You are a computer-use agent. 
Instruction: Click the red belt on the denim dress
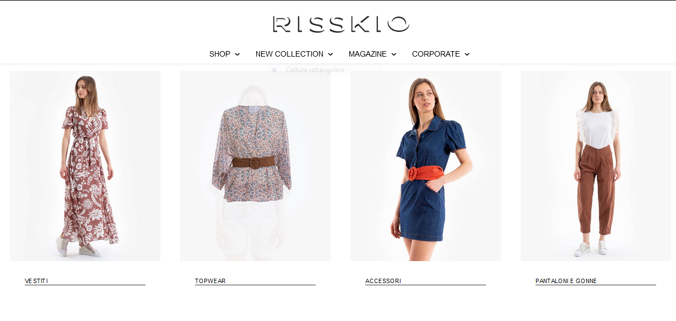tap(425, 173)
